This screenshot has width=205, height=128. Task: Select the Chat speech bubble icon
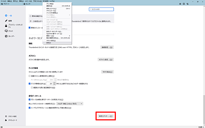coord(6,31)
